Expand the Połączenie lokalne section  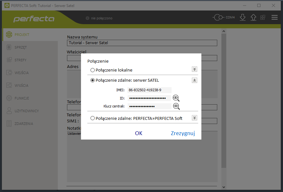194,69
